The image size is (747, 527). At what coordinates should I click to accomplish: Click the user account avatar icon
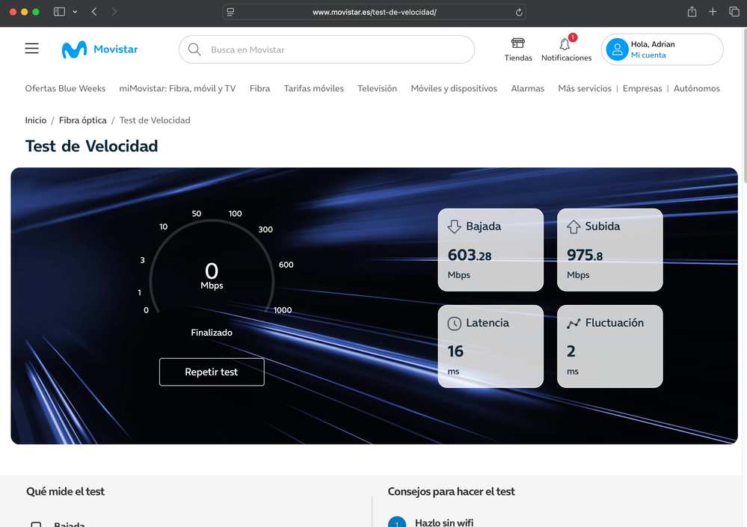pos(617,49)
